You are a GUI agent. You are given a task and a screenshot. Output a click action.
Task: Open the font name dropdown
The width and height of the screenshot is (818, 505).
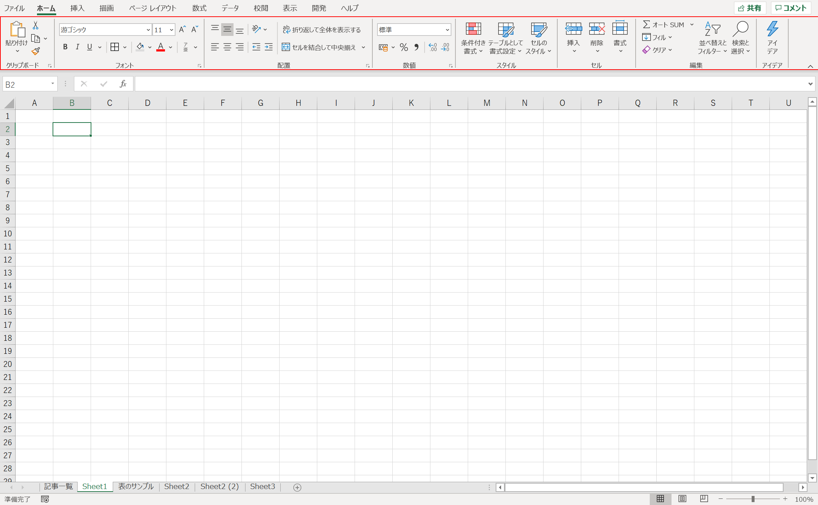pyautogui.click(x=148, y=30)
